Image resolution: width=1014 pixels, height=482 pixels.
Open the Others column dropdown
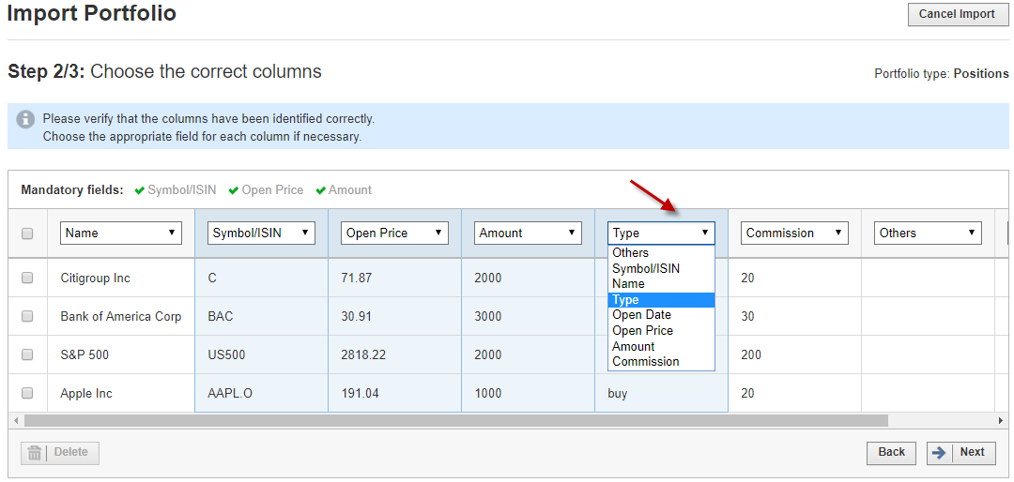[928, 233]
